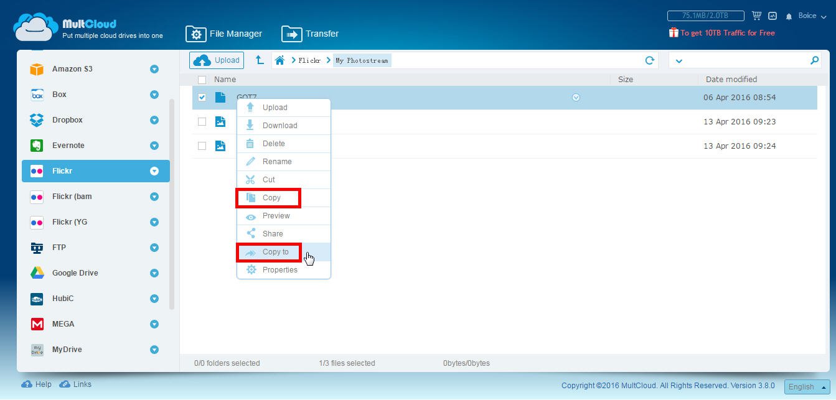Open the GOT7 row options arrow
This screenshot has height=400, width=836.
tap(576, 97)
